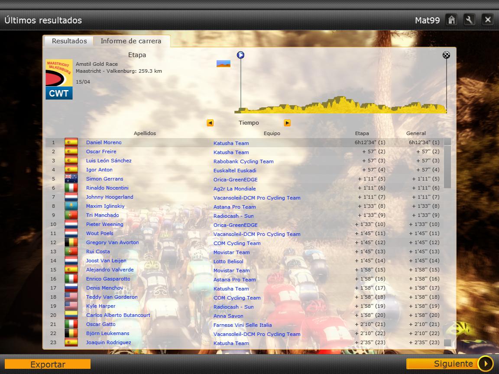Click the Amstel Gold Race CWT logo
The width and height of the screenshot is (499, 374).
[x=59, y=80]
